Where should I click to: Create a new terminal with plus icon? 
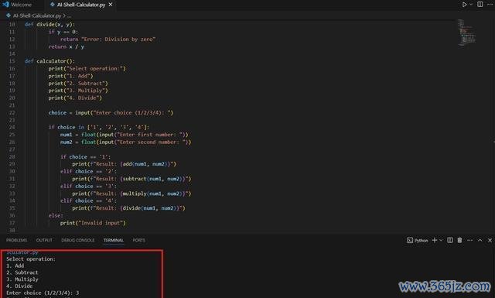pyautogui.click(x=435, y=240)
